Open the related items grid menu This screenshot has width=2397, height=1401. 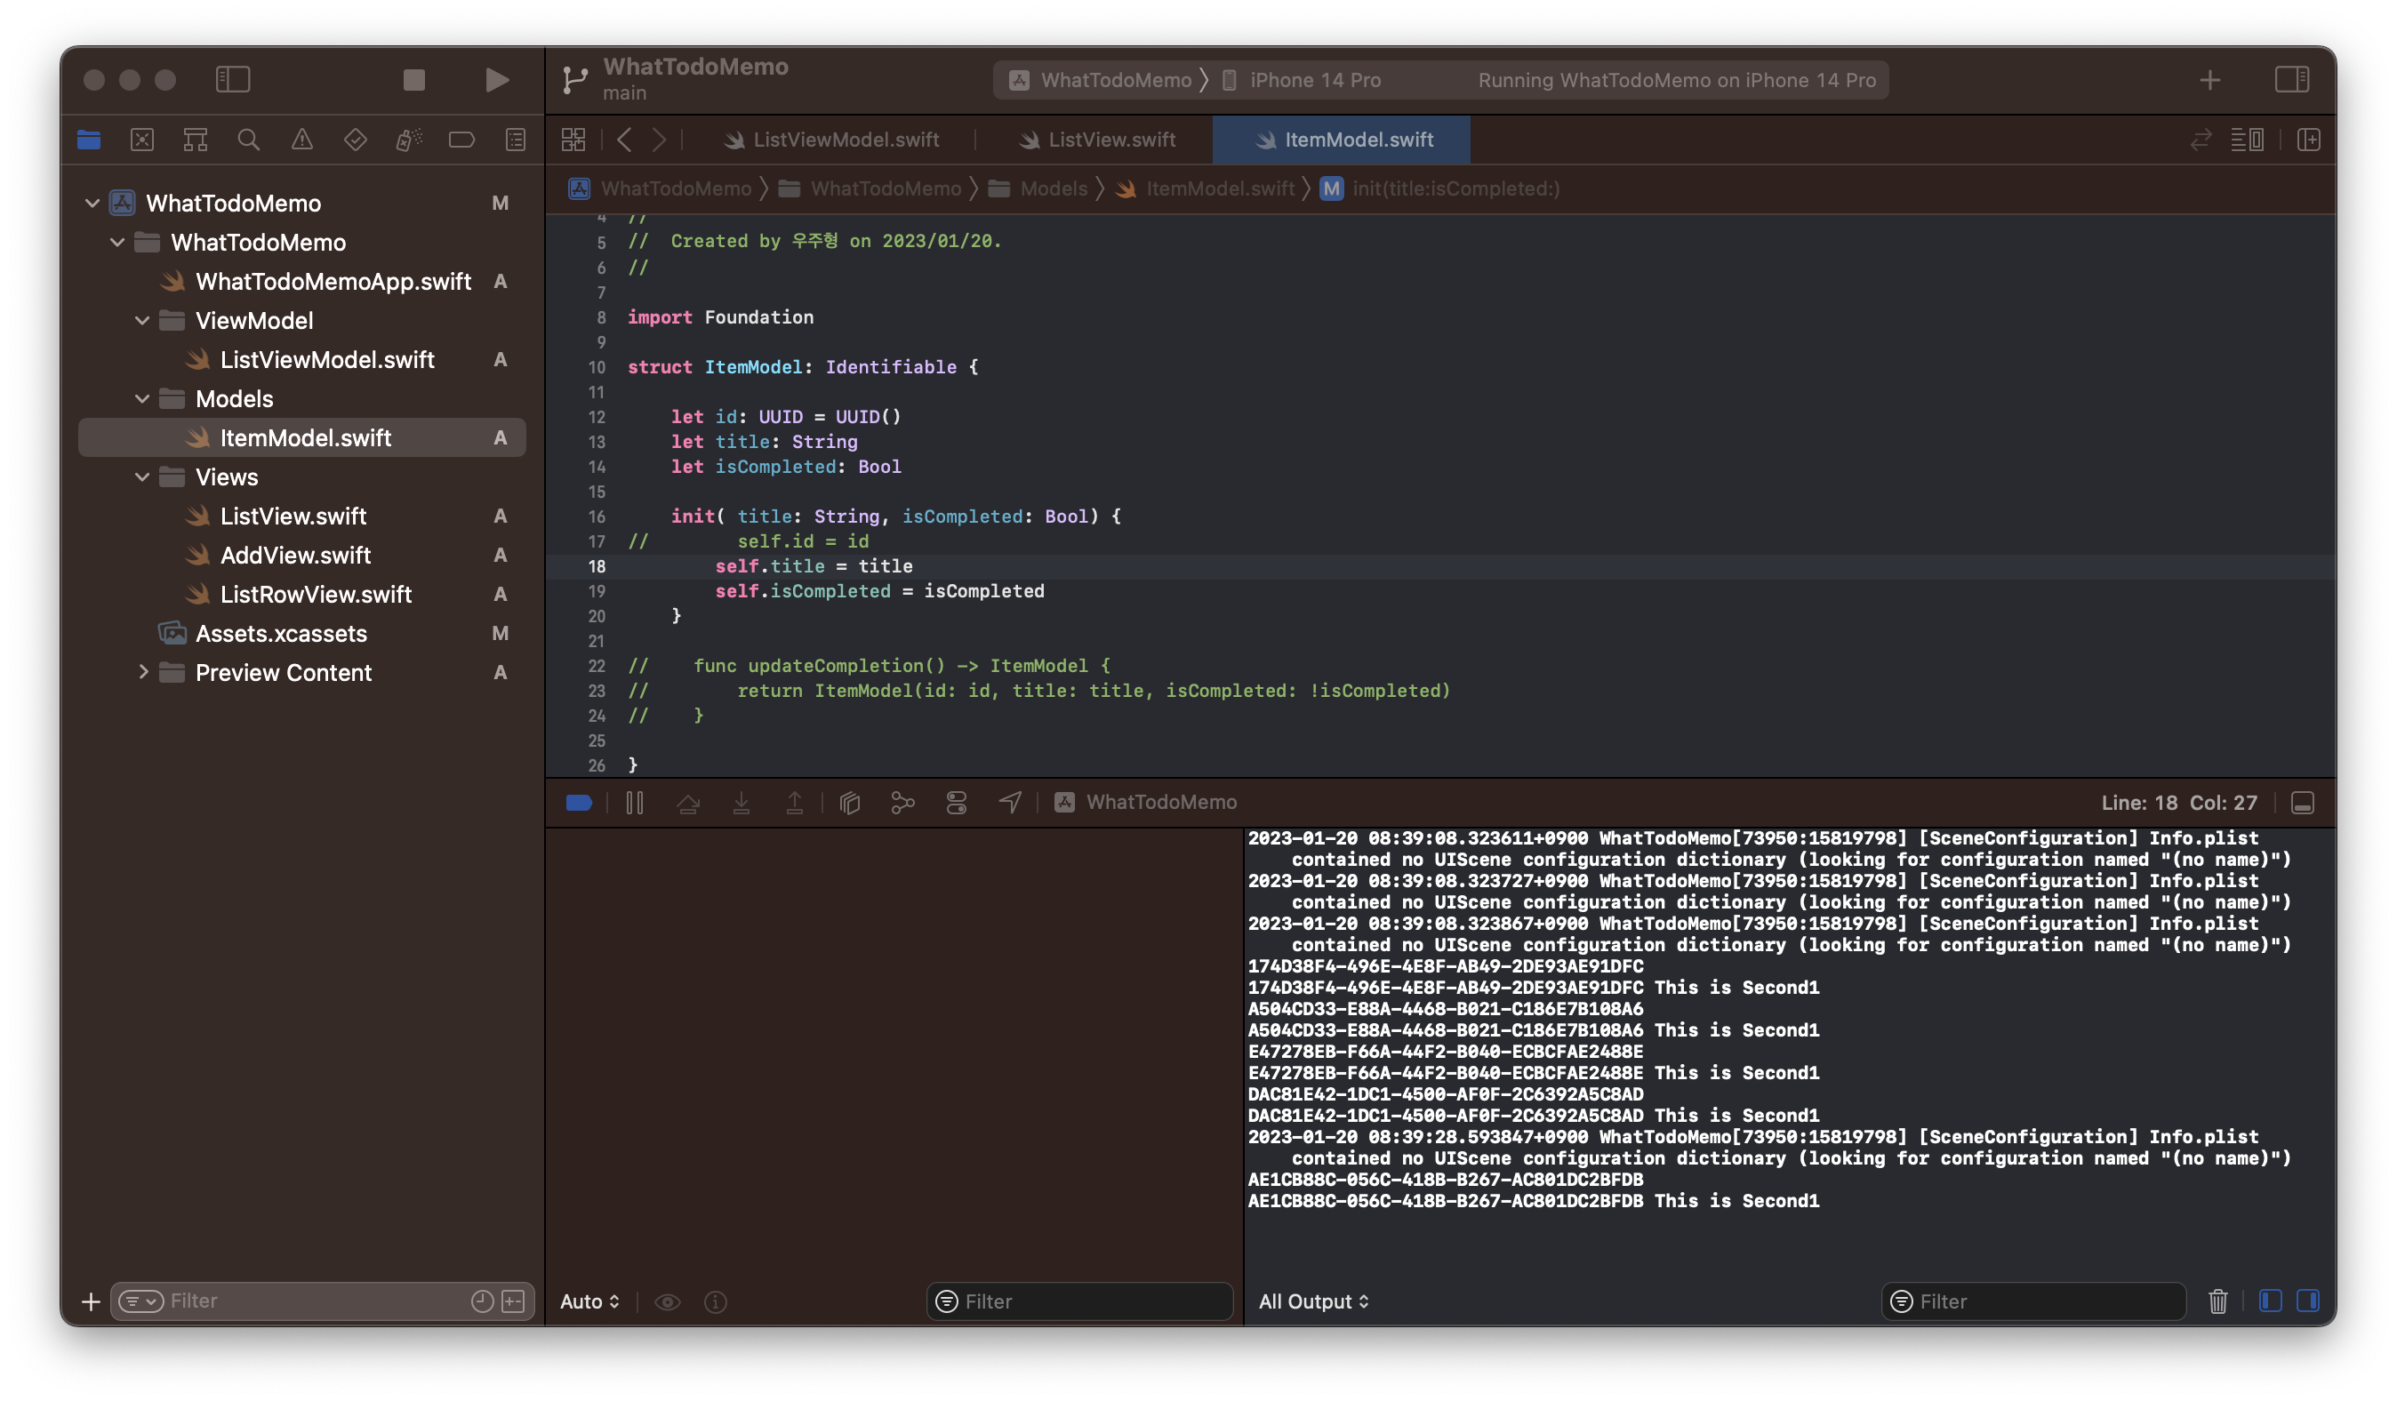pyautogui.click(x=573, y=140)
